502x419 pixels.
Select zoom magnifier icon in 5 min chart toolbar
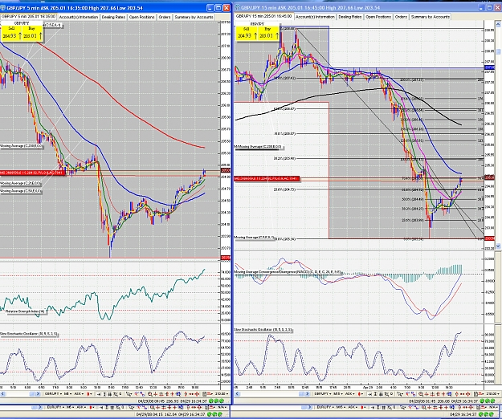pos(150,394)
